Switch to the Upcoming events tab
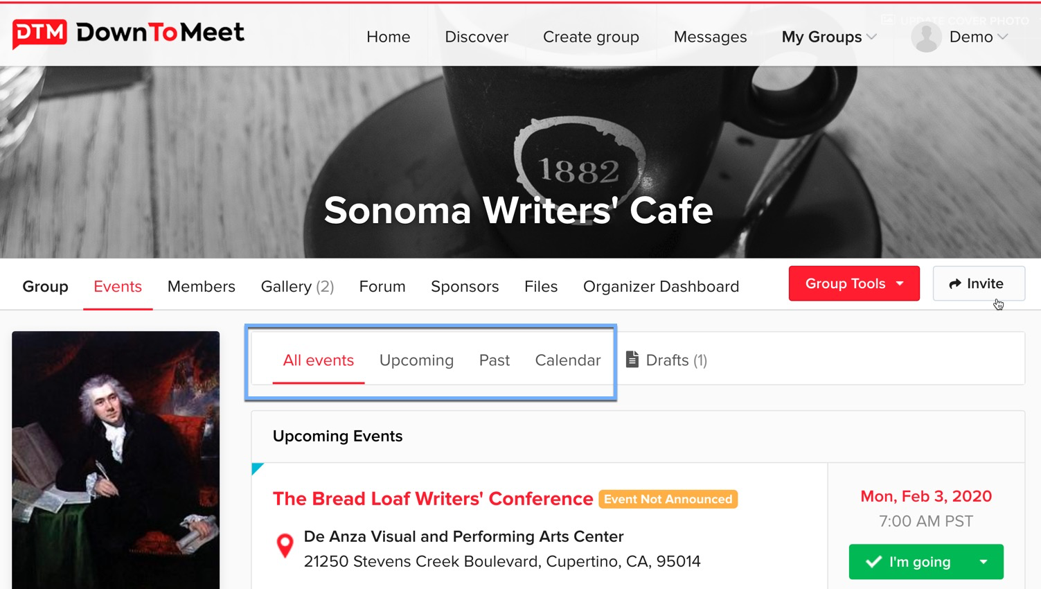 [416, 360]
